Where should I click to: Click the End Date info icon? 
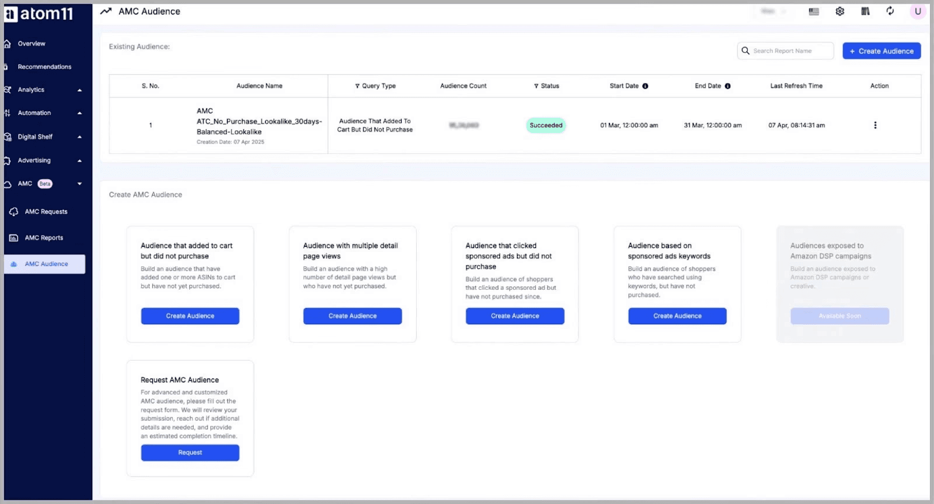[727, 86]
